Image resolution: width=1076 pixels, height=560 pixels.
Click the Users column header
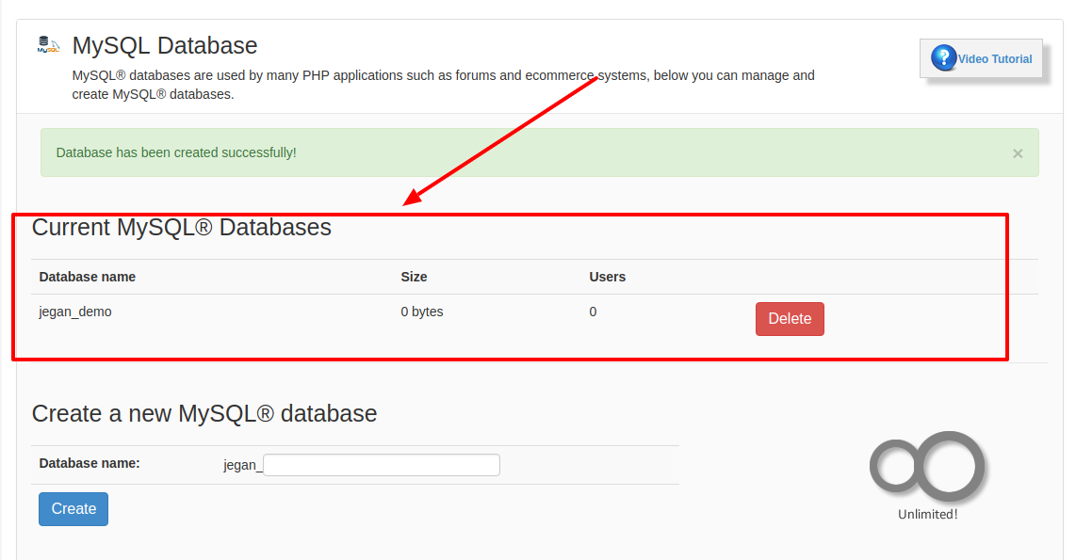[x=608, y=277]
